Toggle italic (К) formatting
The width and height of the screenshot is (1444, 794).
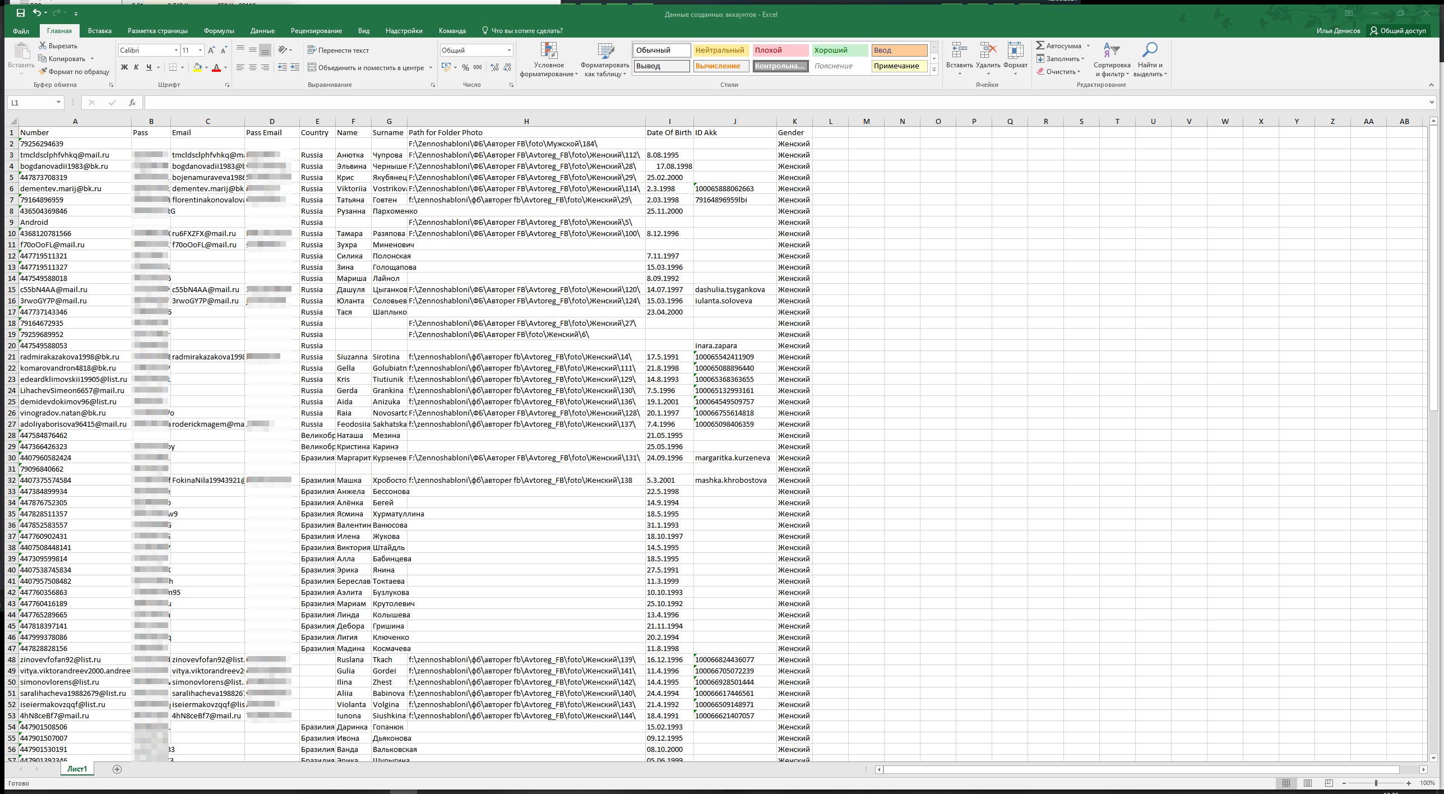click(x=136, y=67)
